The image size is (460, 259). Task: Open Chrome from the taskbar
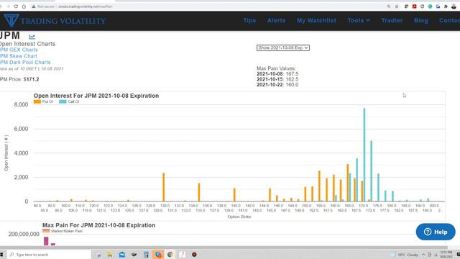pyautogui.click(x=170, y=255)
